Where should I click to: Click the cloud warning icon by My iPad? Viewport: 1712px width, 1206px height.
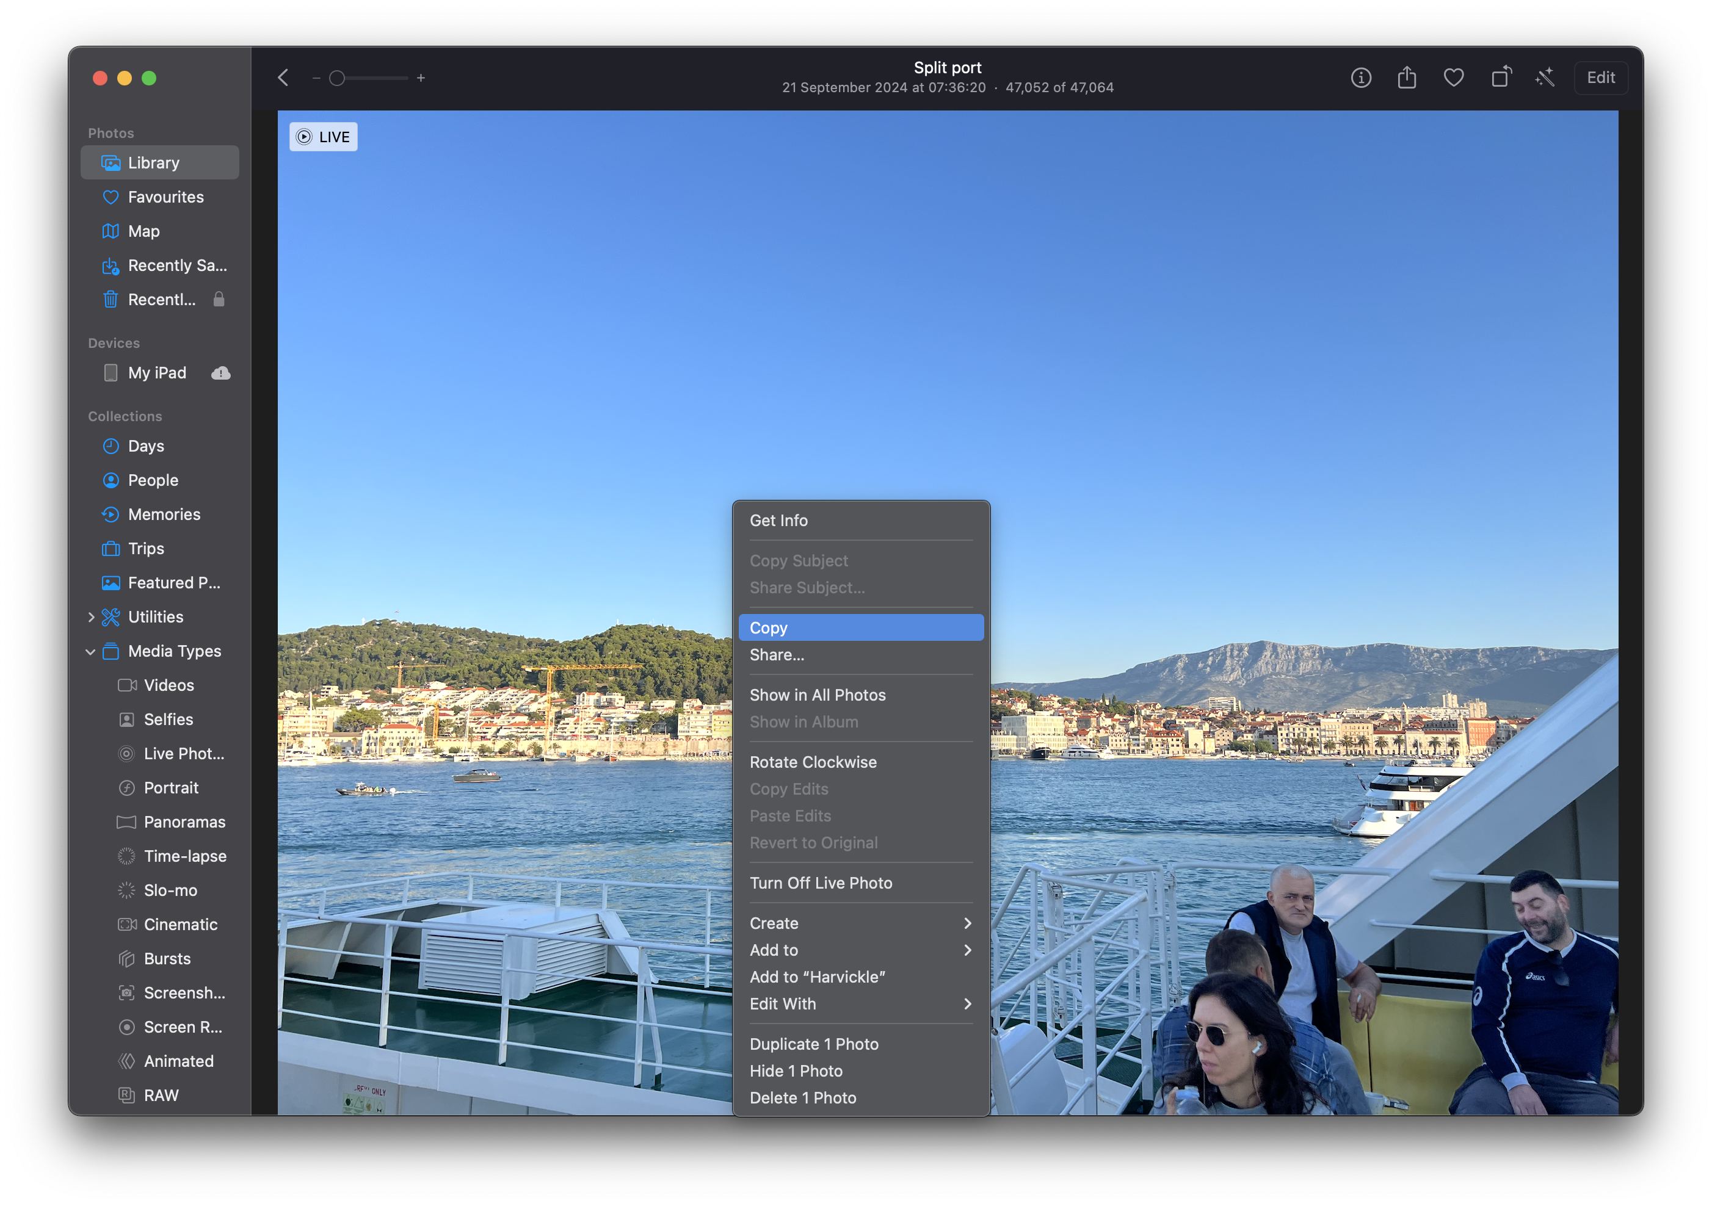click(x=220, y=373)
